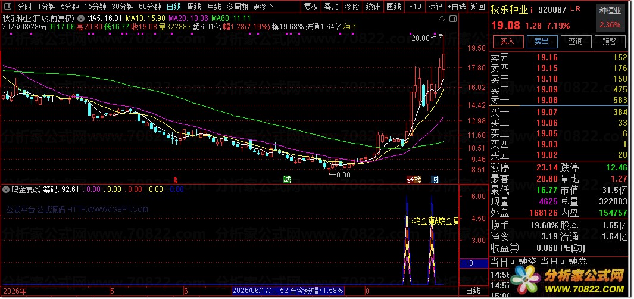Click the date range bar 2026/06/17 涨幅71.58%
Image resolution: width=634 pixels, height=299 pixels.
(288, 291)
